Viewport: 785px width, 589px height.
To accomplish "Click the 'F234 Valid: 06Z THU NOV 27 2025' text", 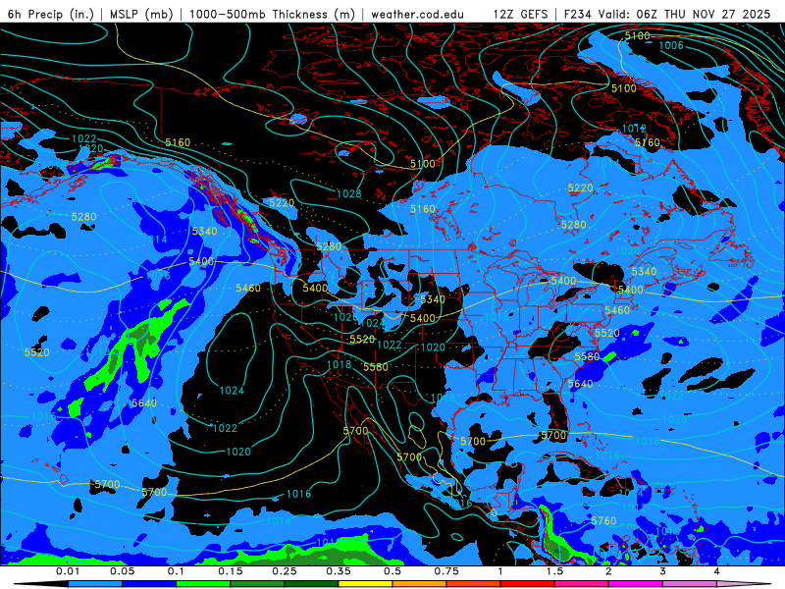I will 667,14.
